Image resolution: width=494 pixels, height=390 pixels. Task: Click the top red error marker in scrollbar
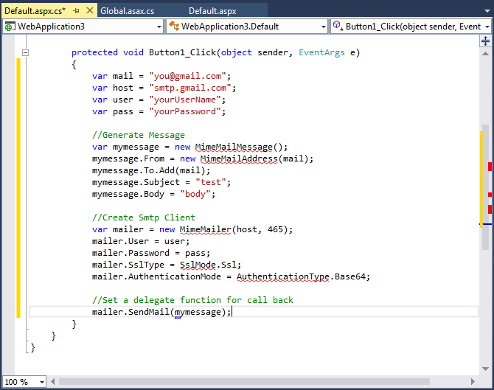point(490,167)
